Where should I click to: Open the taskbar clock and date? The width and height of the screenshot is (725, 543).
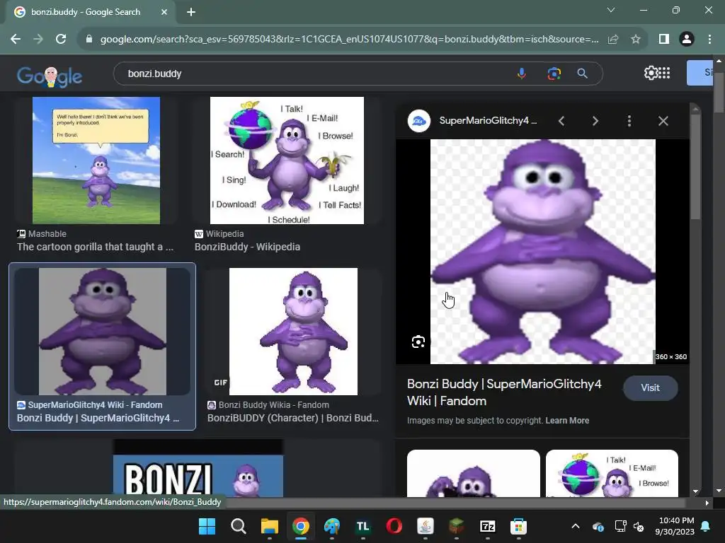pos(675,526)
